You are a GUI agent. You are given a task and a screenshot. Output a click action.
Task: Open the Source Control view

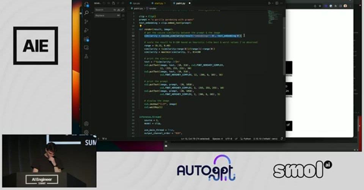[x=86, y=22]
